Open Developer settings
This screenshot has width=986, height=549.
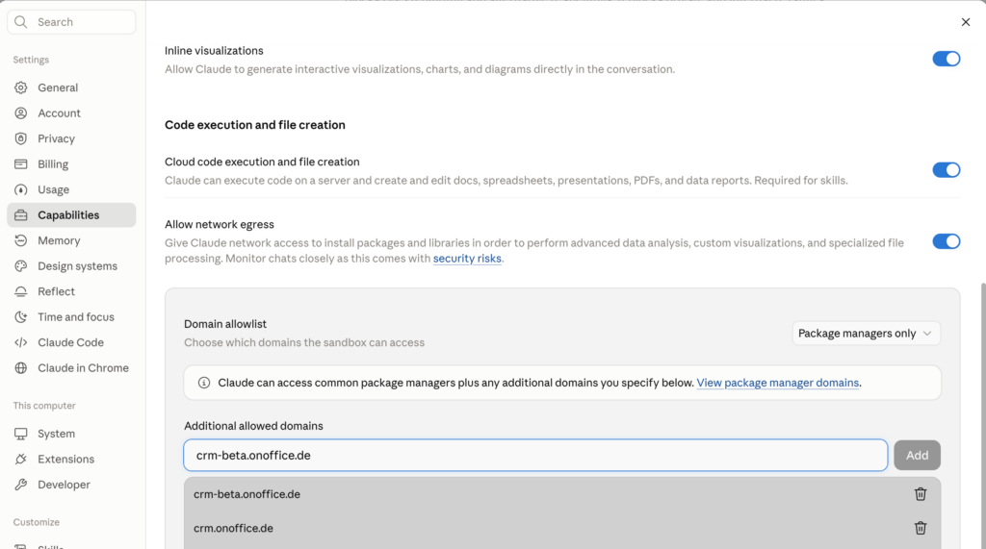pyautogui.click(x=71, y=485)
